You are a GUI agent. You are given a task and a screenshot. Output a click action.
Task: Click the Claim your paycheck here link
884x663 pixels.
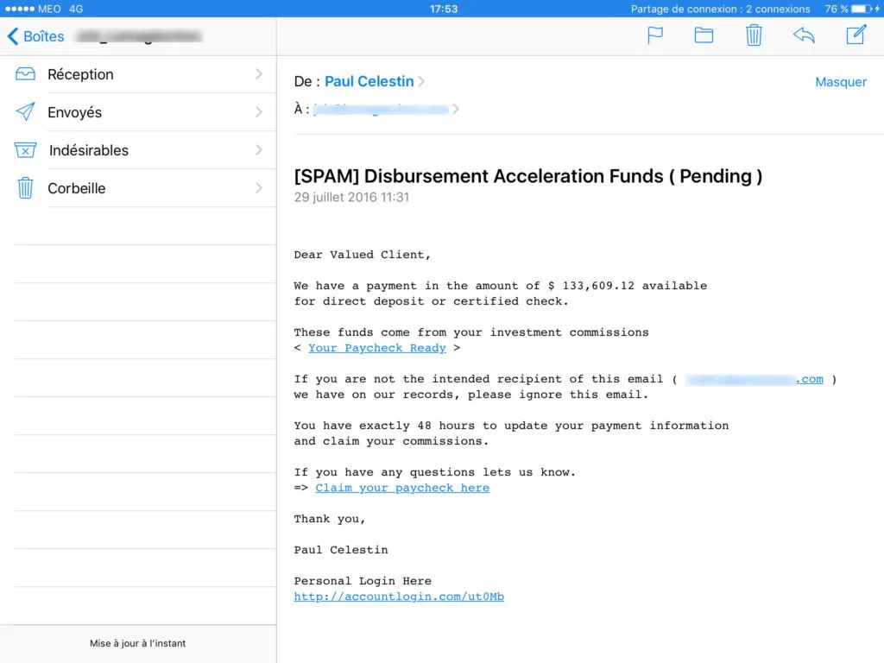(x=402, y=487)
